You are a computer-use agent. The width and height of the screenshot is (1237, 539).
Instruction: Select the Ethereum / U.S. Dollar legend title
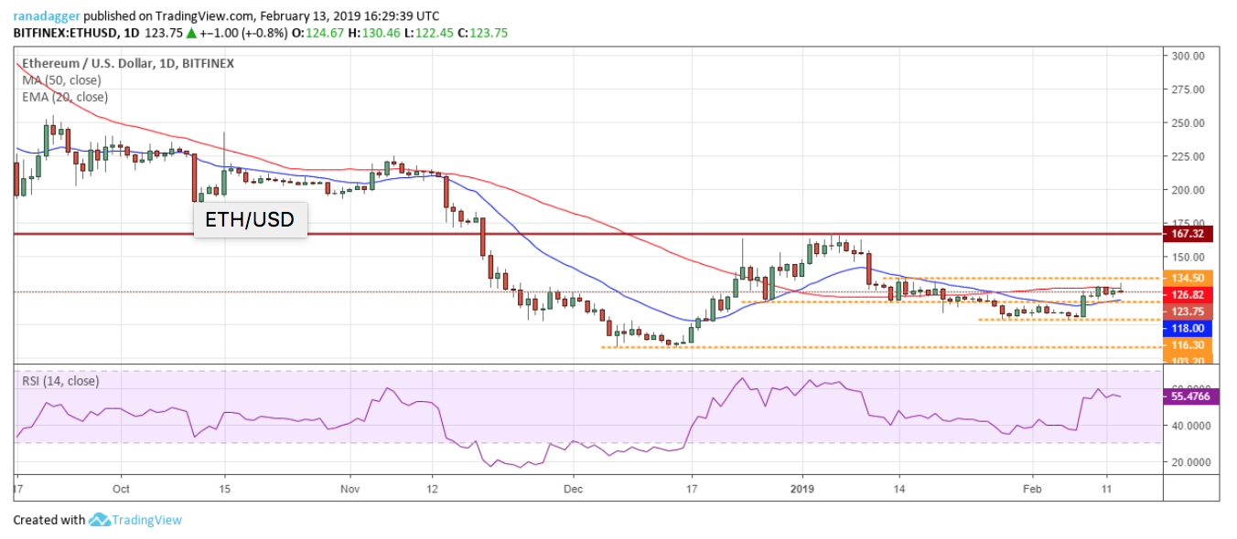click(126, 64)
